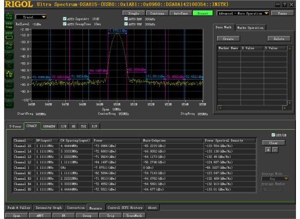
Task: Select the Channel R5 row label
Action: (x=22, y=189)
